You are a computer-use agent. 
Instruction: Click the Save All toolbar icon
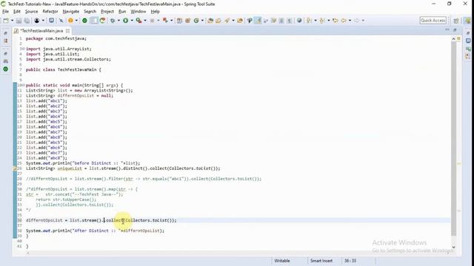27,21
